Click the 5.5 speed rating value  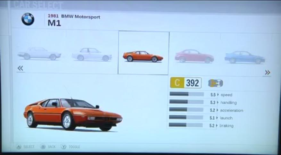point(213,95)
